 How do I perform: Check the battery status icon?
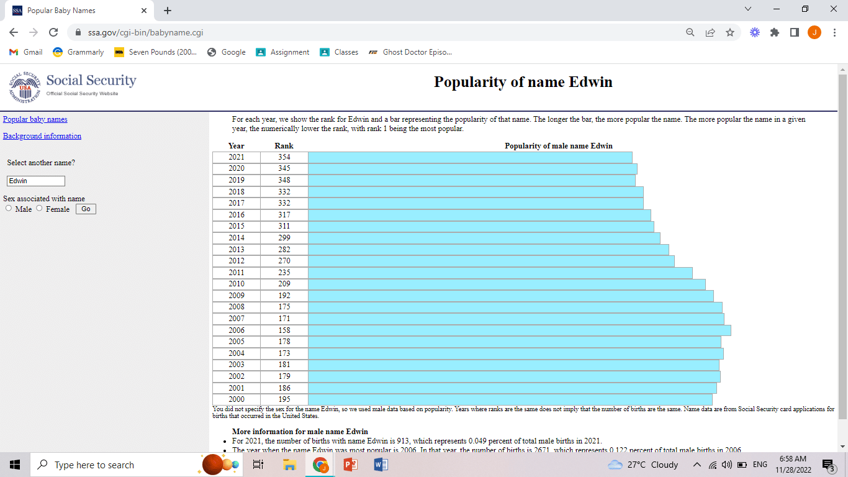click(x=741, y=465)
